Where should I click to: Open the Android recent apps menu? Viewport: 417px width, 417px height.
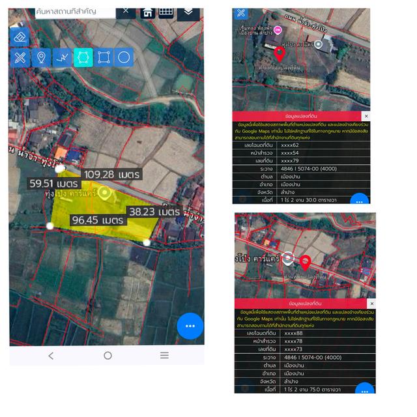coord(164,355)
